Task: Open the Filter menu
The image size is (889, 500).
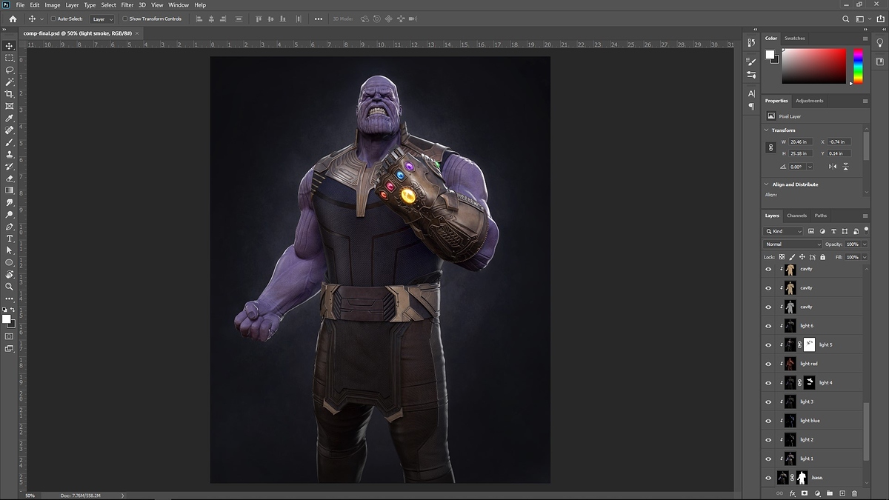Action: click(127, 5)
